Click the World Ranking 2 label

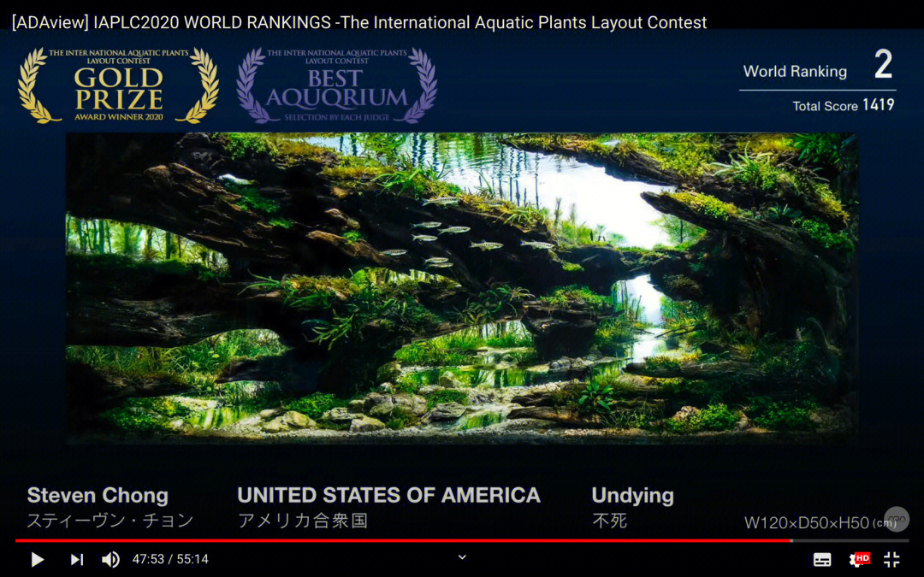coord(818,66)
